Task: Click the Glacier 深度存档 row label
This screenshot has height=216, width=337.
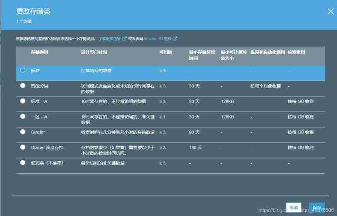Action: click(47, 147)
